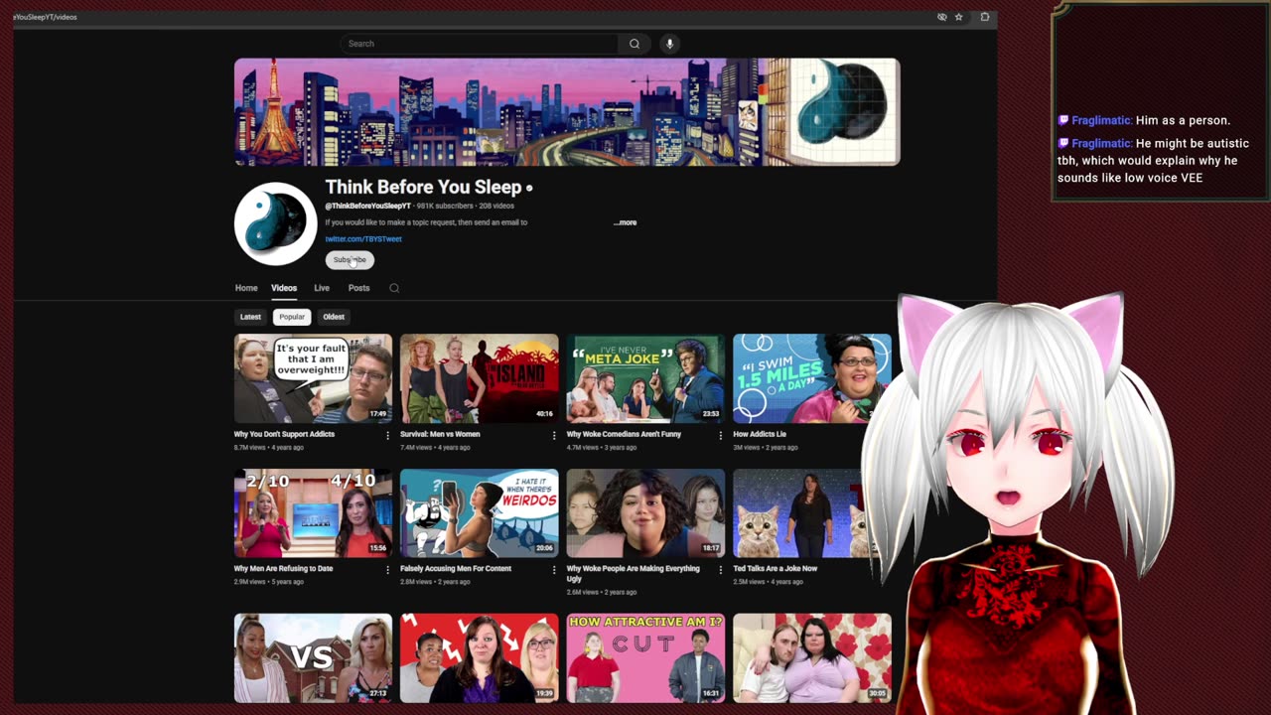Open options menu for Why You Don't Support Addicts

pyautogui.click(x=387, y=435)
